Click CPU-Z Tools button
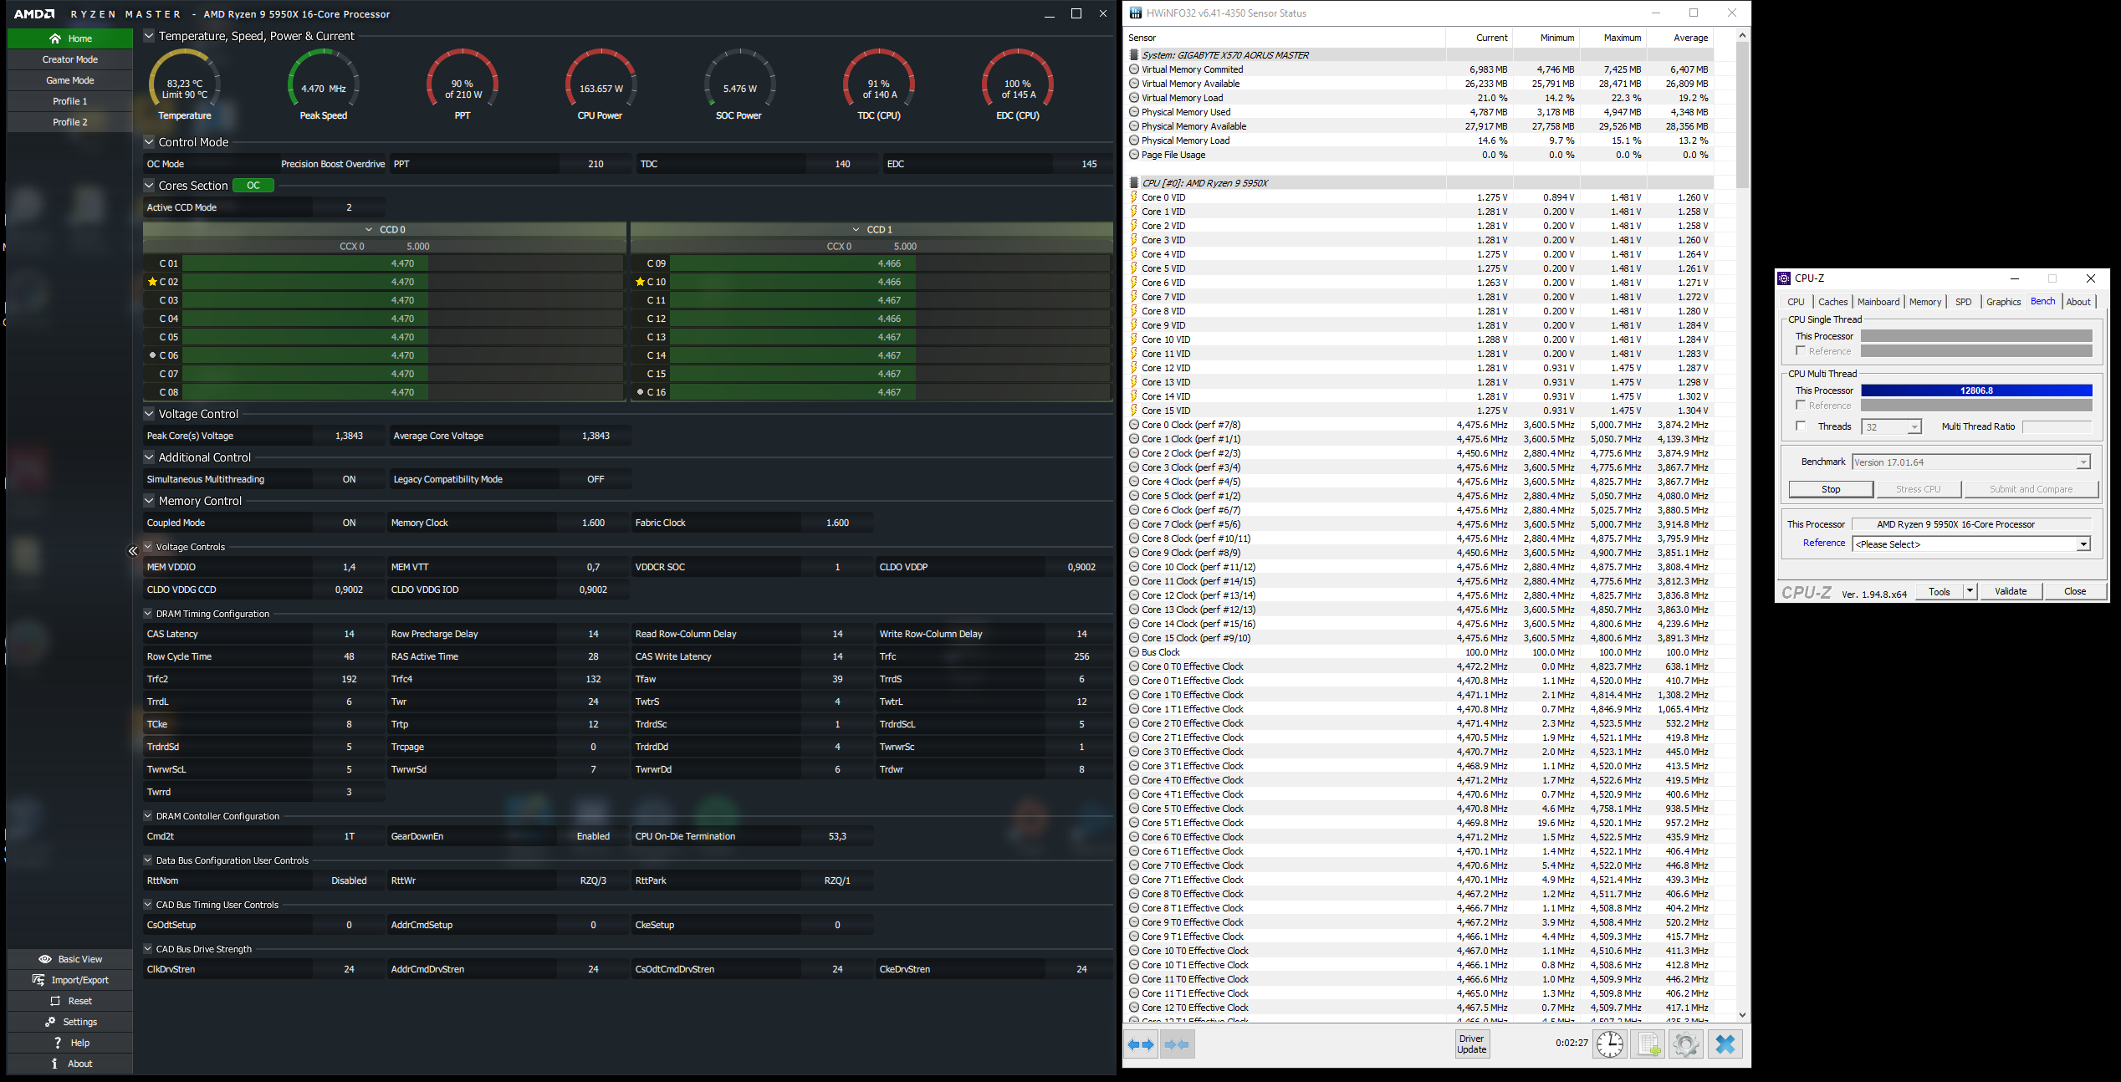The height and width of the screenshot is (1082, 2121). 1939,591
